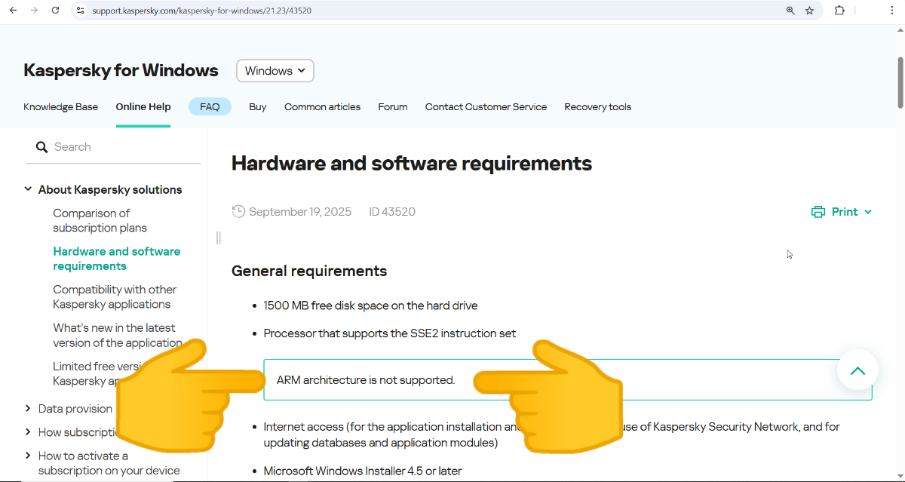The height and width of the screenshot is (482, 905).
Task: Open the browser extensions puzzle icon
Action: (839, 11)
